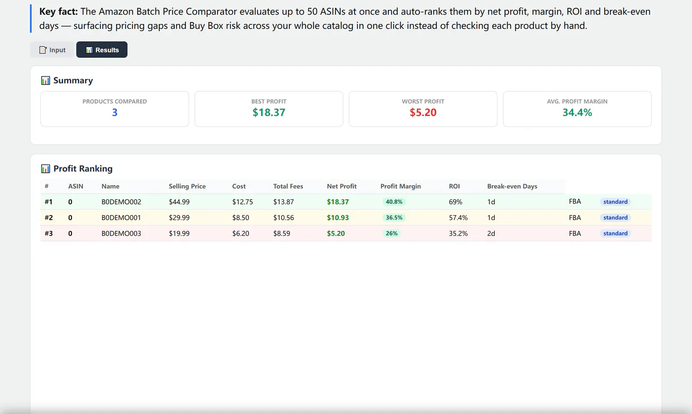Click the Profit Margin column header
This screenshot has height=414, width=692.
[x=400, y=186]
